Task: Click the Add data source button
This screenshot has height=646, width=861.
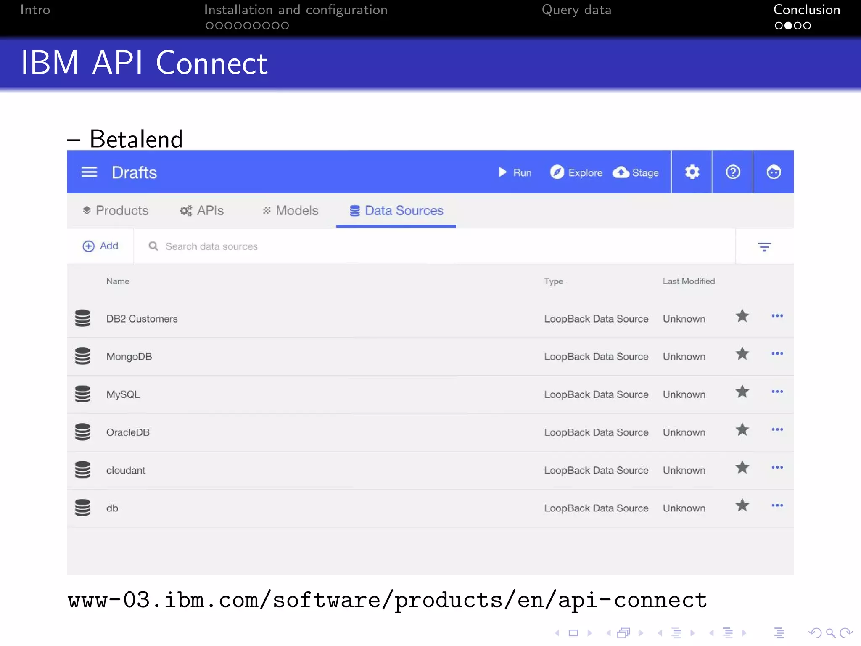Action: (x=100, y=246)
